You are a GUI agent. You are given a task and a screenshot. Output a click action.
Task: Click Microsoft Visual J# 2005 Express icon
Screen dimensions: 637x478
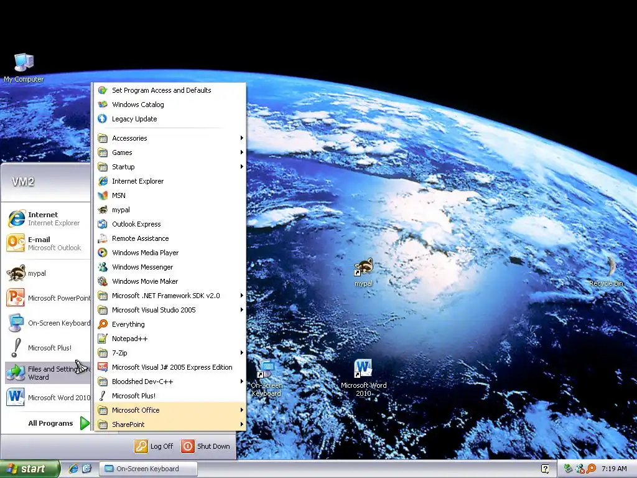pyautogui.click(x=103, y=367)
